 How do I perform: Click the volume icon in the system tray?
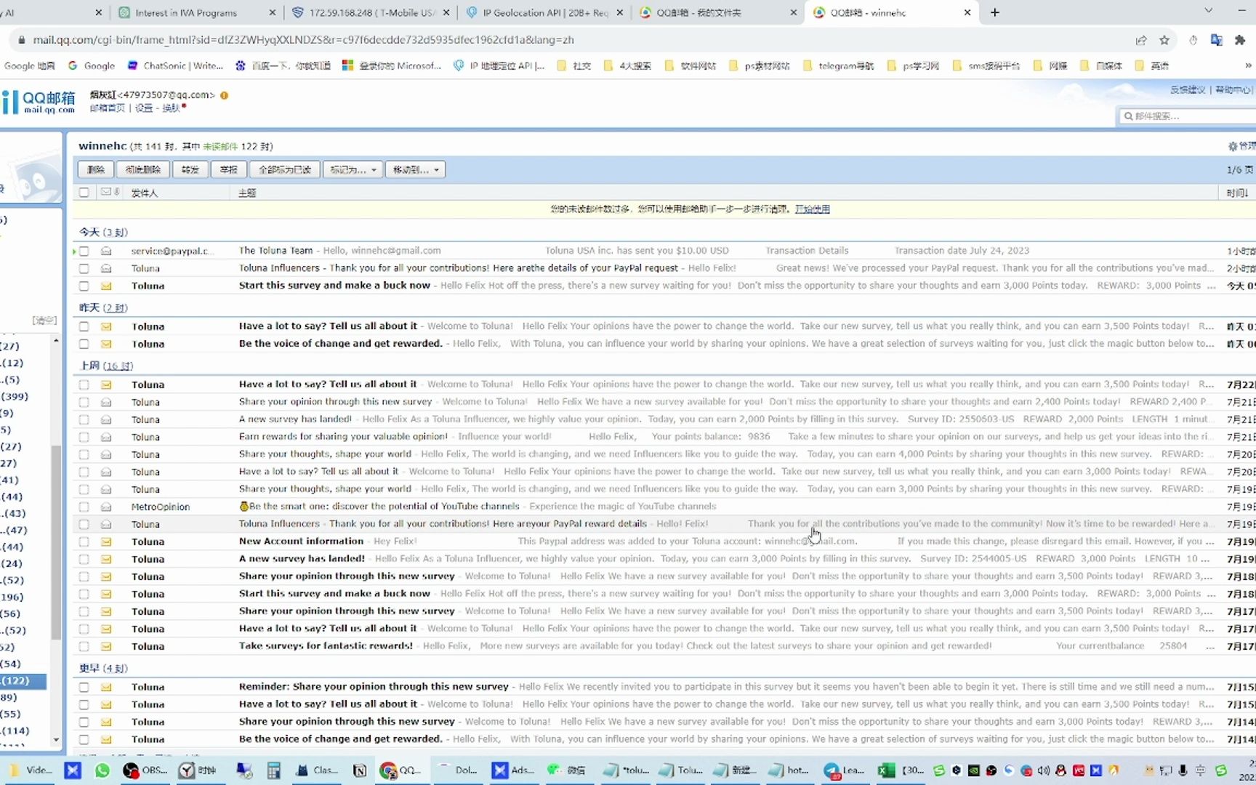1044,770
